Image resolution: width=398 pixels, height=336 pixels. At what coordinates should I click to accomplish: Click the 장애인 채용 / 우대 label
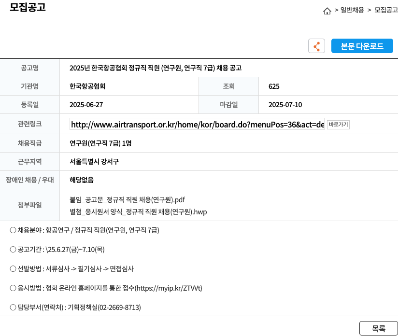click(x=29, y=180)
